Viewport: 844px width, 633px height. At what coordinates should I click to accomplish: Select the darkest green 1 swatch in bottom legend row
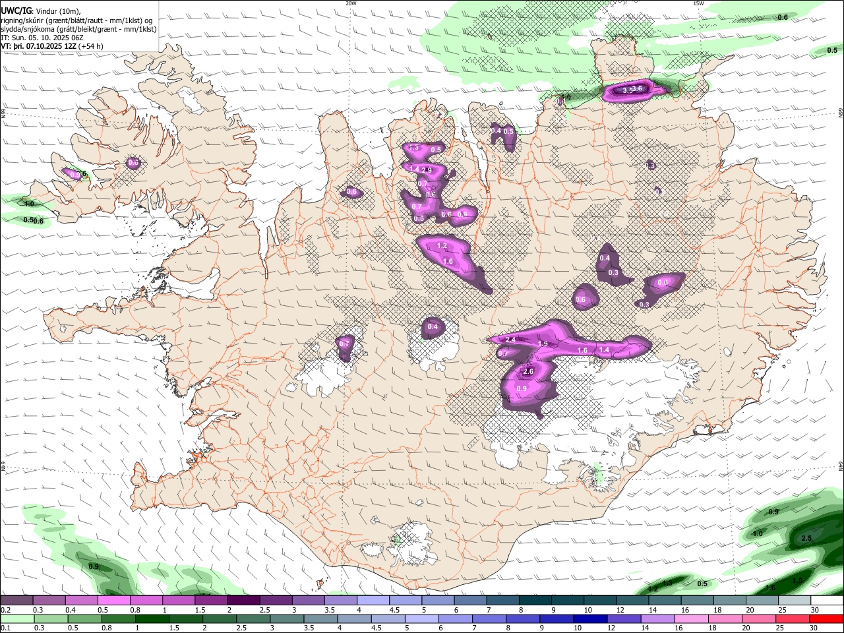152,619
